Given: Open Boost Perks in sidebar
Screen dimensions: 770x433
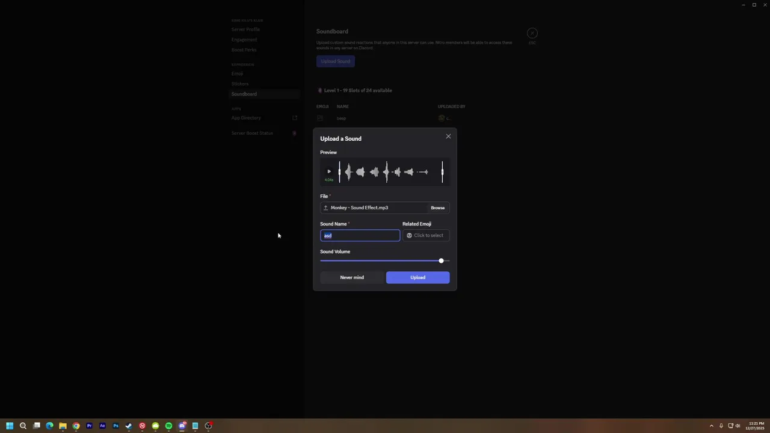Looking at the screenshot, I should coord(244,50).
